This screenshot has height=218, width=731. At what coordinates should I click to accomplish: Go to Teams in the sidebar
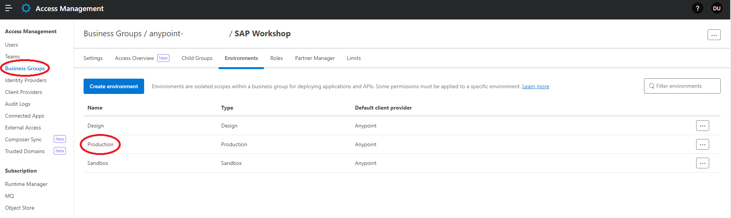tap(12, 57)
